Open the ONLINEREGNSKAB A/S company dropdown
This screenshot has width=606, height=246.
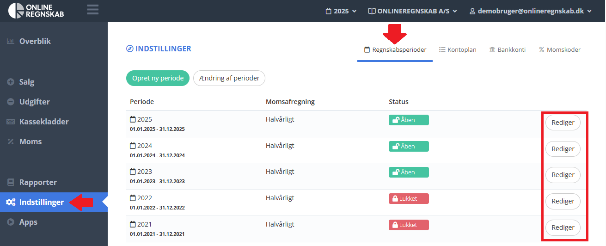pyautogui.click(x=412, y=11)
